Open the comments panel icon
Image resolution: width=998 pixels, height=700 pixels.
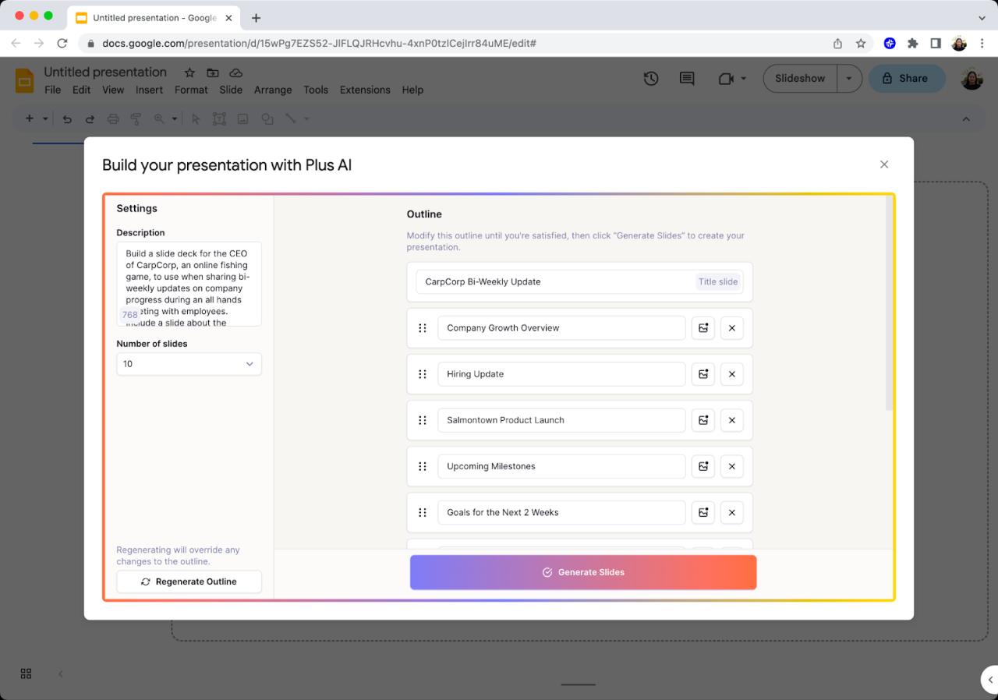pos(686,79)
